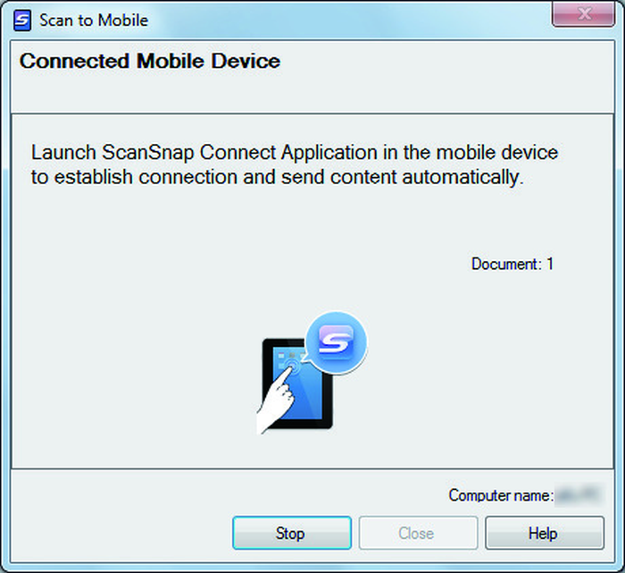Viewport: 625px width, 573px height.
Task: Click the blurred computer name value
Action: [579, 495]
